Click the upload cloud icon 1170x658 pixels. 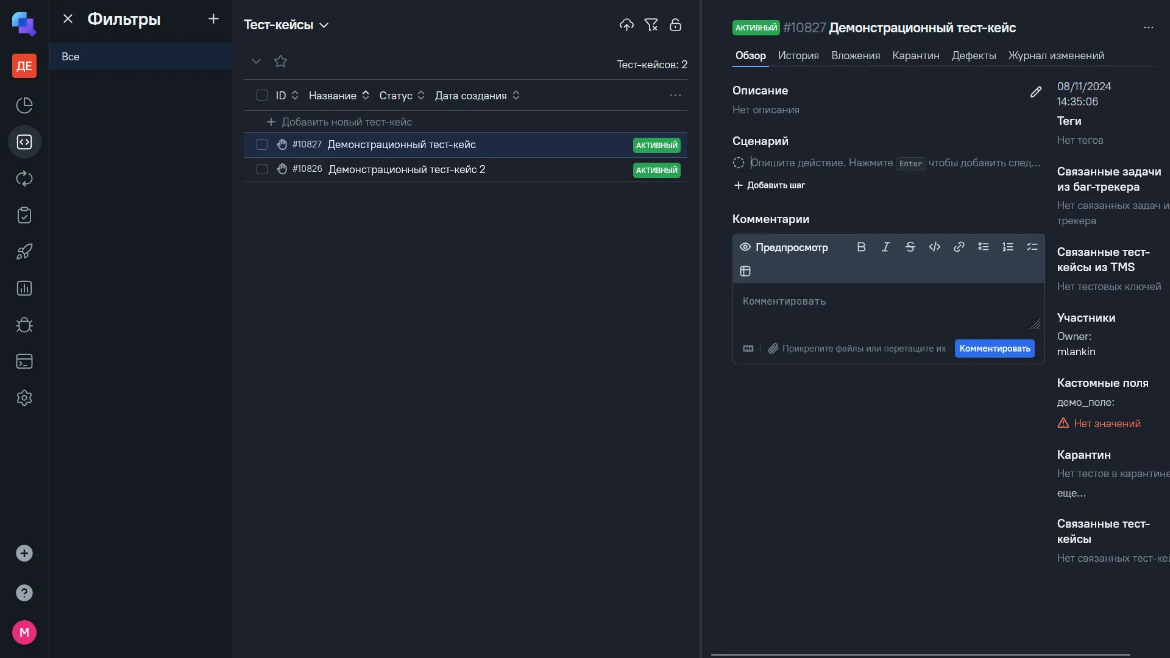(626, 25)
